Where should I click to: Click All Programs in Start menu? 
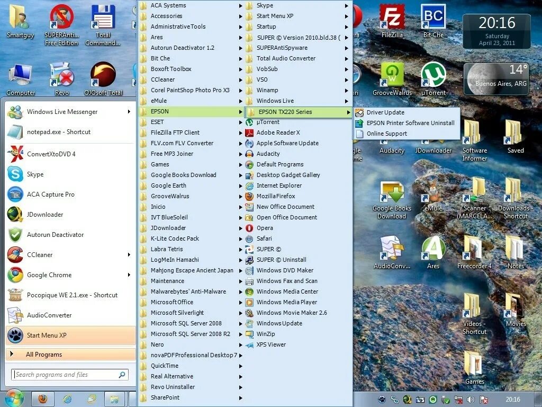click(70, 355)
